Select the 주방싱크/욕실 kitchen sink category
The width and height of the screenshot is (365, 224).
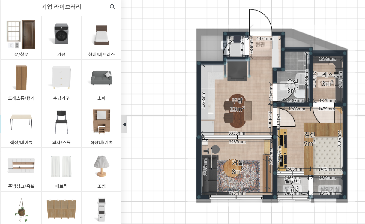(x=21, y=169)
